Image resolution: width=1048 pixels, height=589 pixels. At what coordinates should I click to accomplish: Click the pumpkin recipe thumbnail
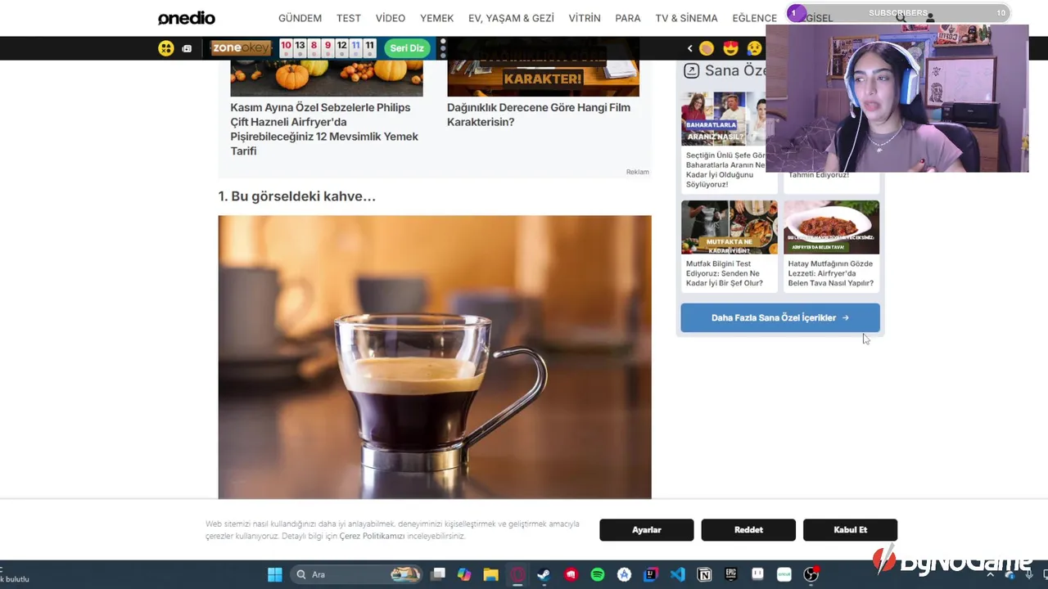(x=327, y=79)
